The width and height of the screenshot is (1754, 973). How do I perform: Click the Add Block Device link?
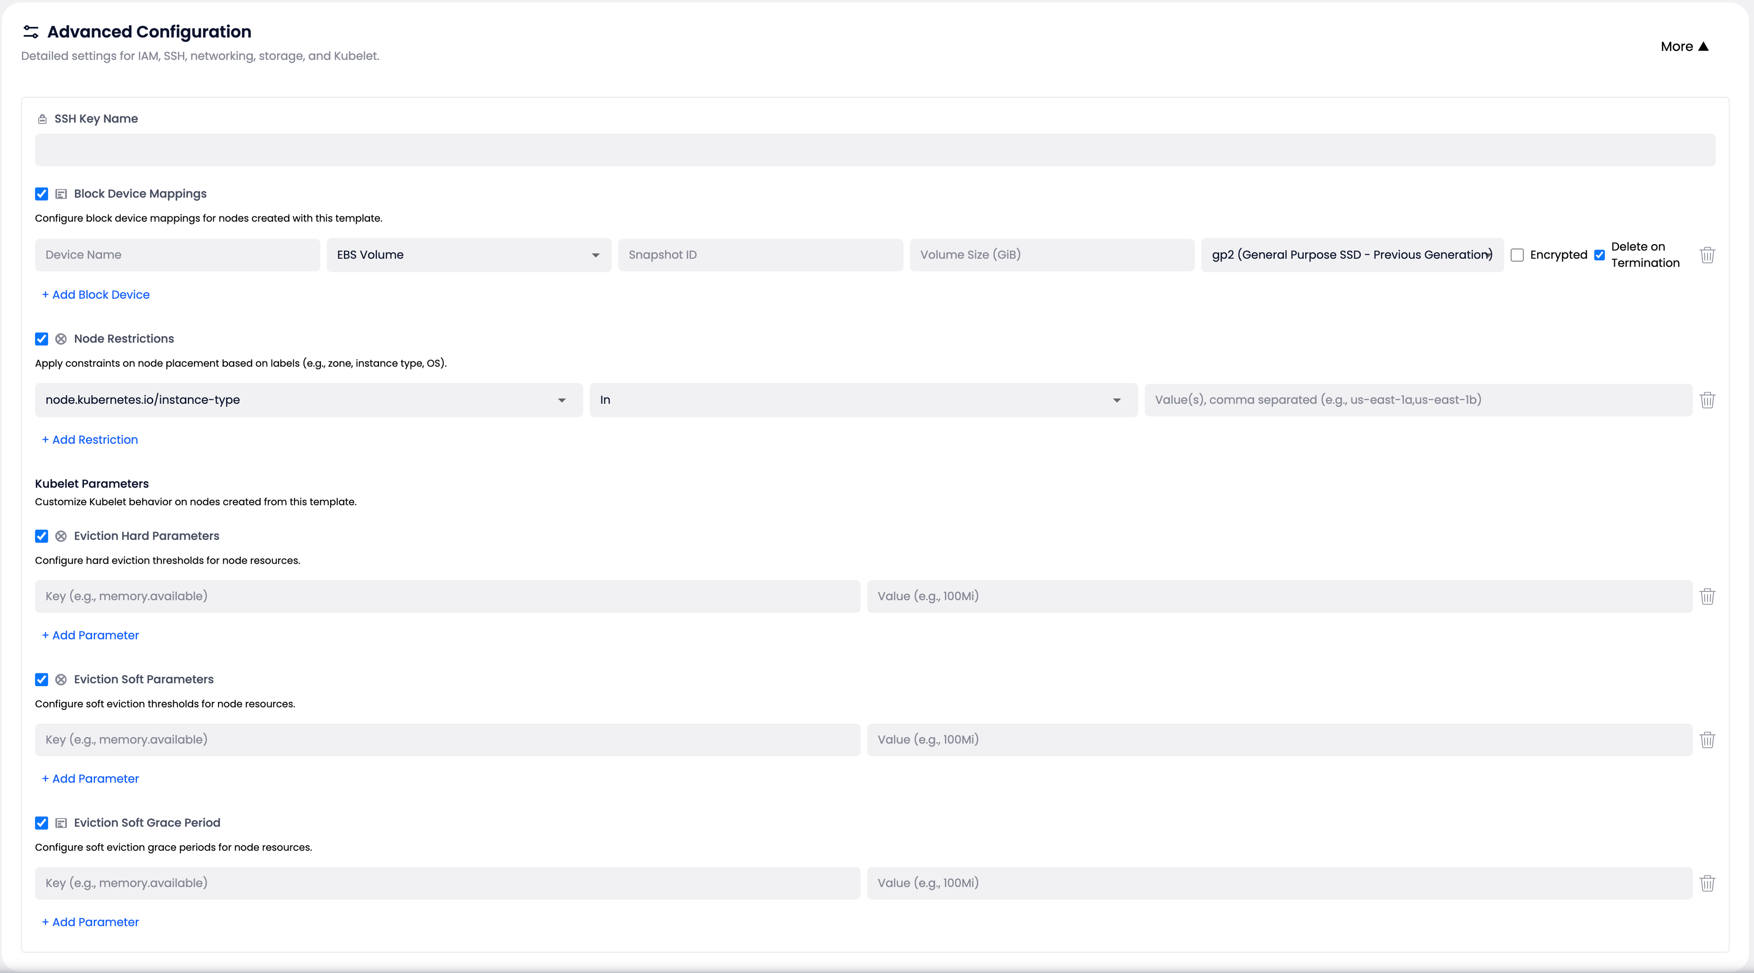point(95,295)
